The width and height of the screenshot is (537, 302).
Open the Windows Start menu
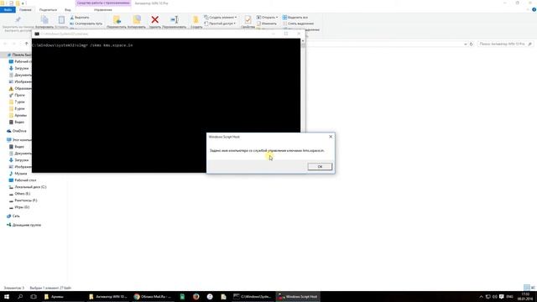pyautogui.click(x=7, y=296)
